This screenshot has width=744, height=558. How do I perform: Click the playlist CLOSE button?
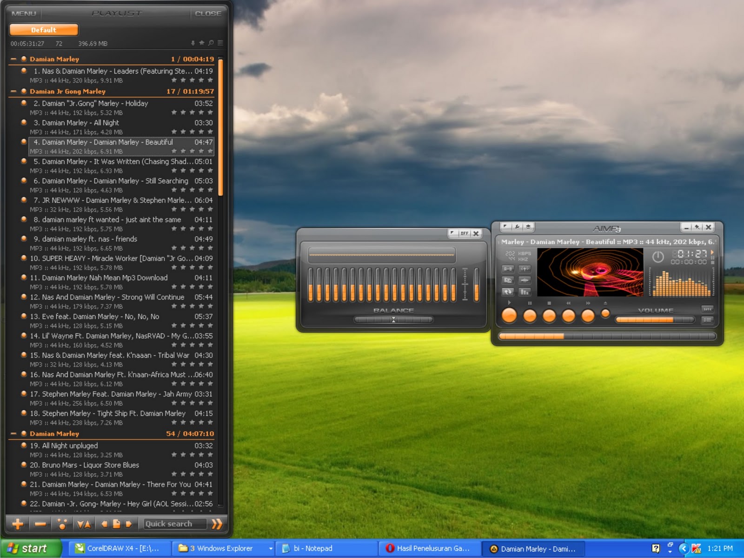(208, 13)
